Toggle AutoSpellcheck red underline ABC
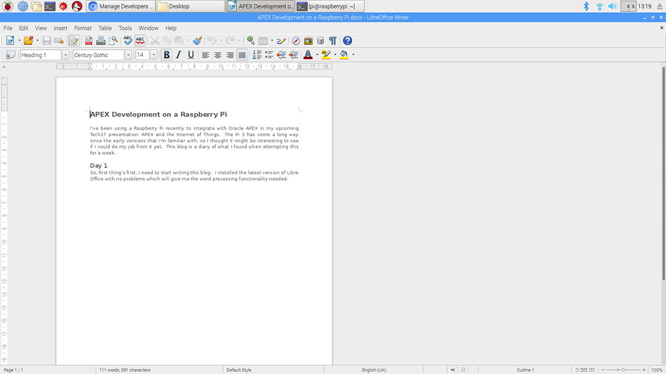Screen dimensions: 666x374 [140, 40]
